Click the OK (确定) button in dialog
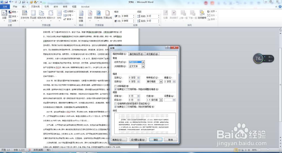 point(156,140)
